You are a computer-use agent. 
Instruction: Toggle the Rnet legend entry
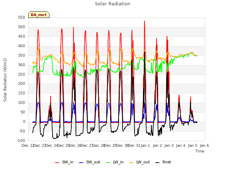[163, 162]
